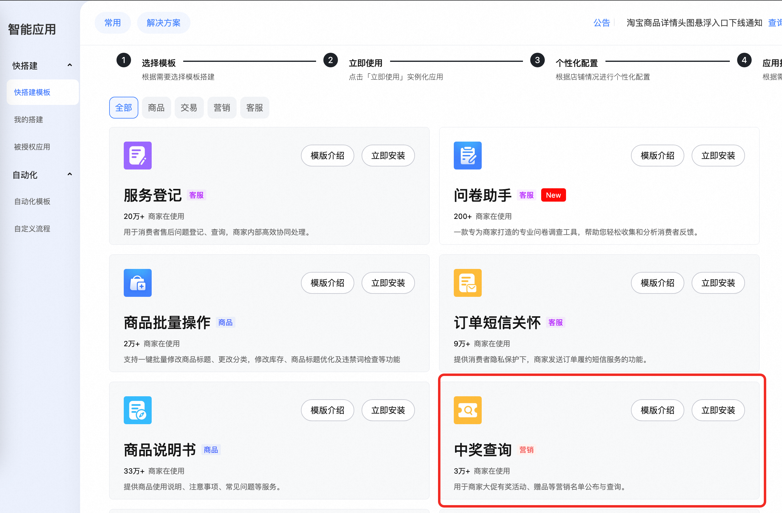
Task: Collapse the 快搭建 sidebar section
Action: [x=70, y=65]
